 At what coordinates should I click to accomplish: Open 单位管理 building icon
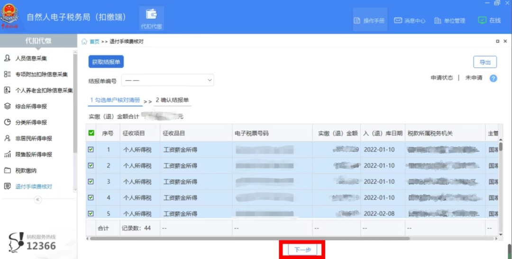(438, 20)
